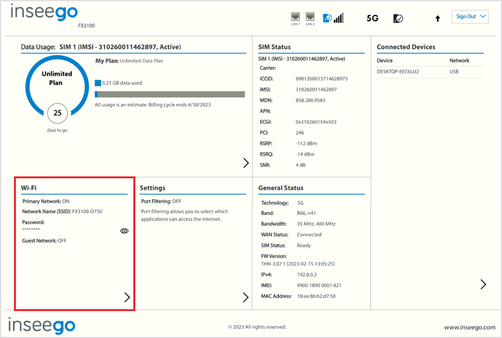Click the upward arrow icon in the header
Image resolution: width=502 pixels, height=338 pixels.
click(438, 19)
